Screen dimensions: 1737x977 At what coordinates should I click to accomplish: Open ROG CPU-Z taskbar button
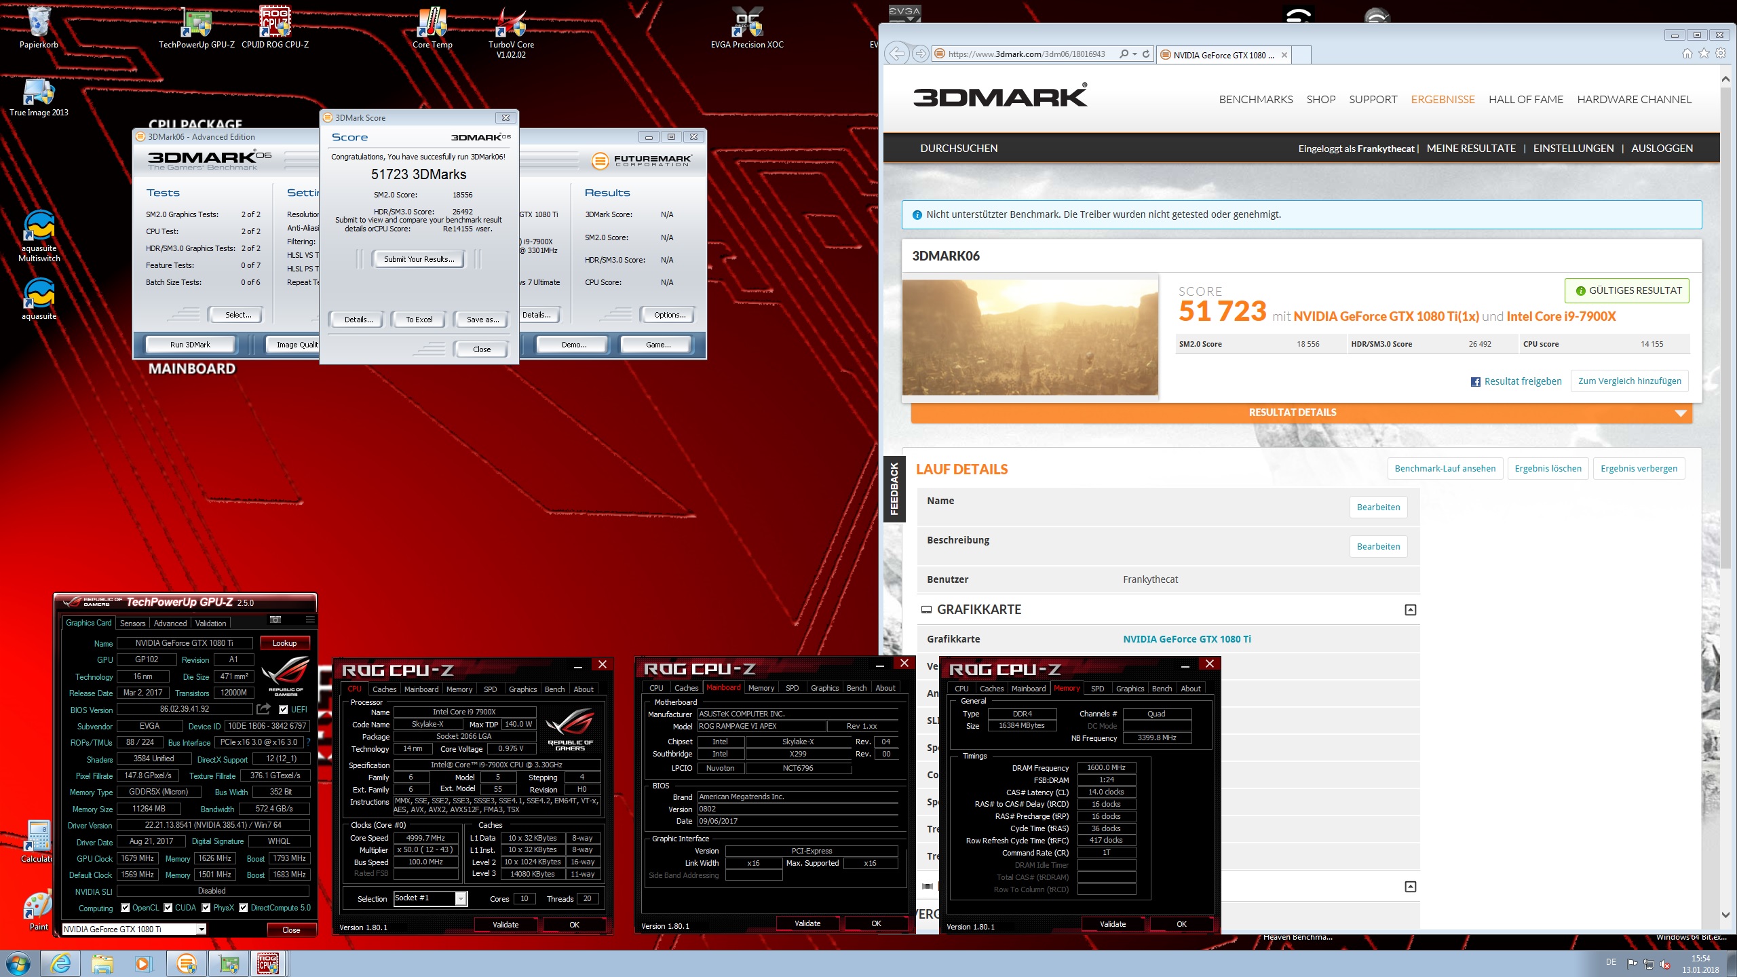click(269, 963)
